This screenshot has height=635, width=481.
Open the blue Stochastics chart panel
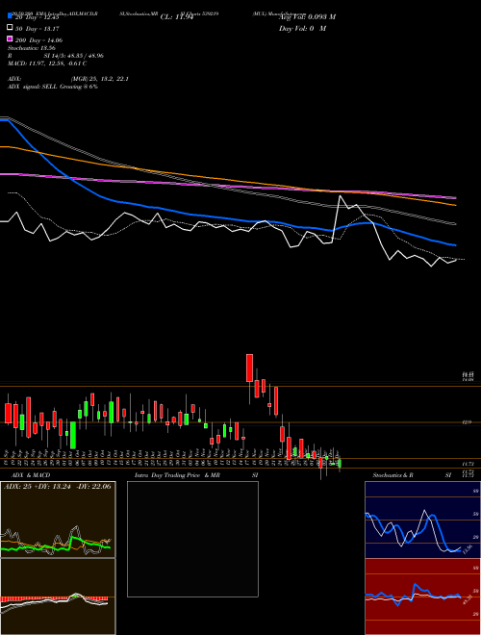[422, 520]
